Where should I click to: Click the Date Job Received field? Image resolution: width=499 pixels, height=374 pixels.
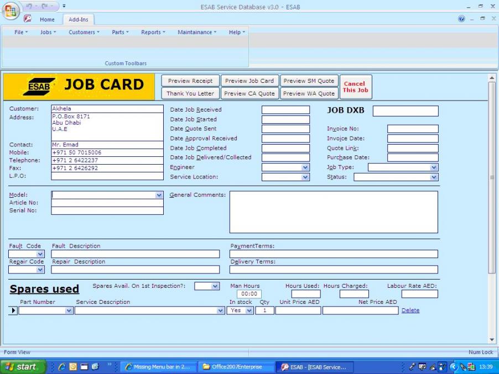click(x=285, y=109)
